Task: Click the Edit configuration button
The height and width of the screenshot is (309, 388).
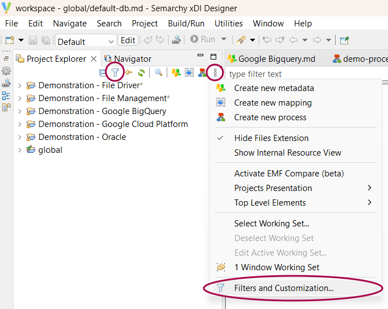Action: click(x=128, y=40)
